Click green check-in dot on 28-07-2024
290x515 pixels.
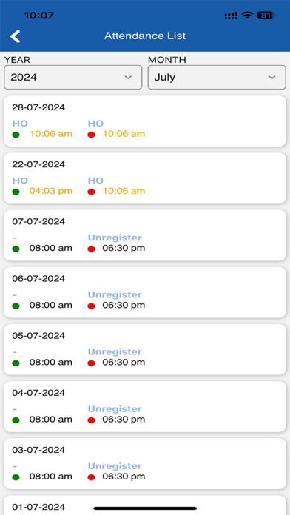click(16, 135)
